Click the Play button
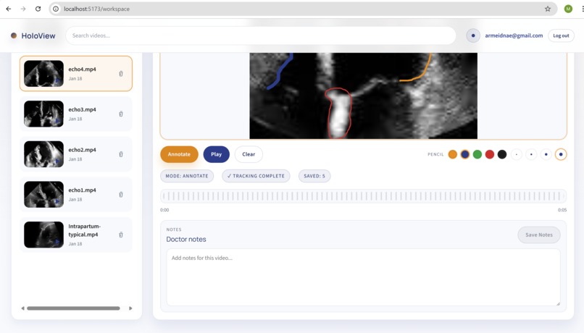 pos(217,154)
